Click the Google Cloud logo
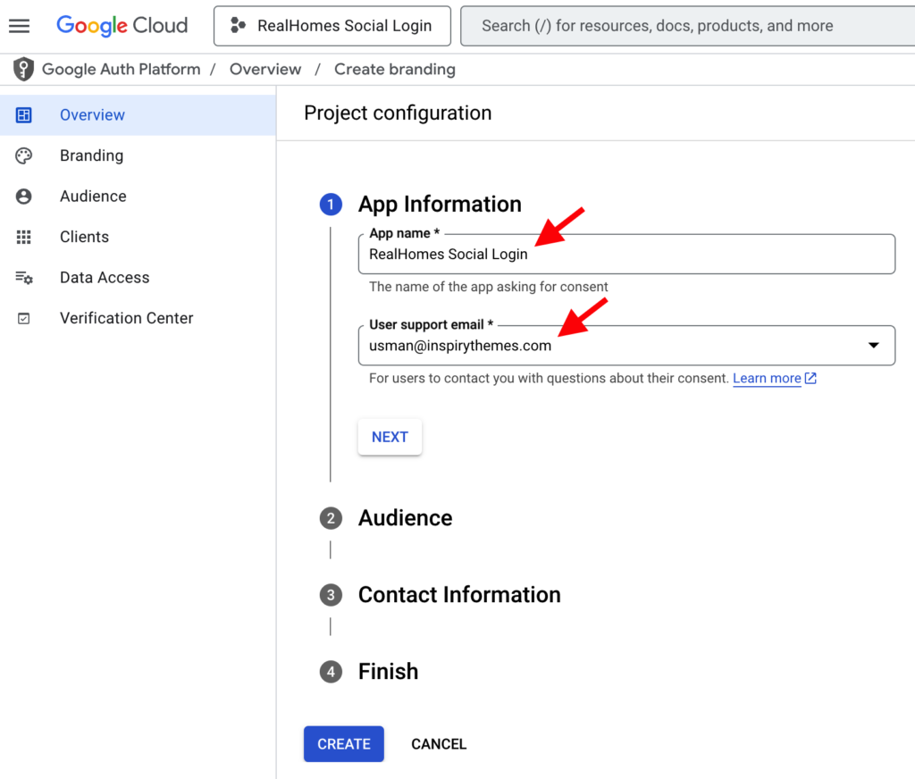Screen dimensions: 915x779 [x=122, y=26]
